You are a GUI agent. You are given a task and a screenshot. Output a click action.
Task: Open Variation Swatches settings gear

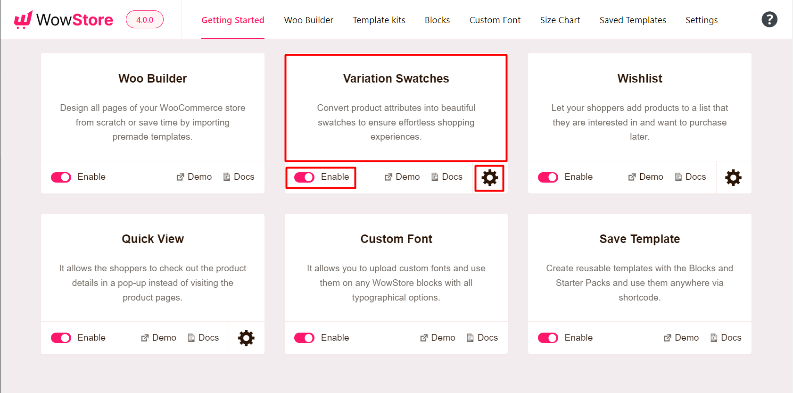(489, 178)
